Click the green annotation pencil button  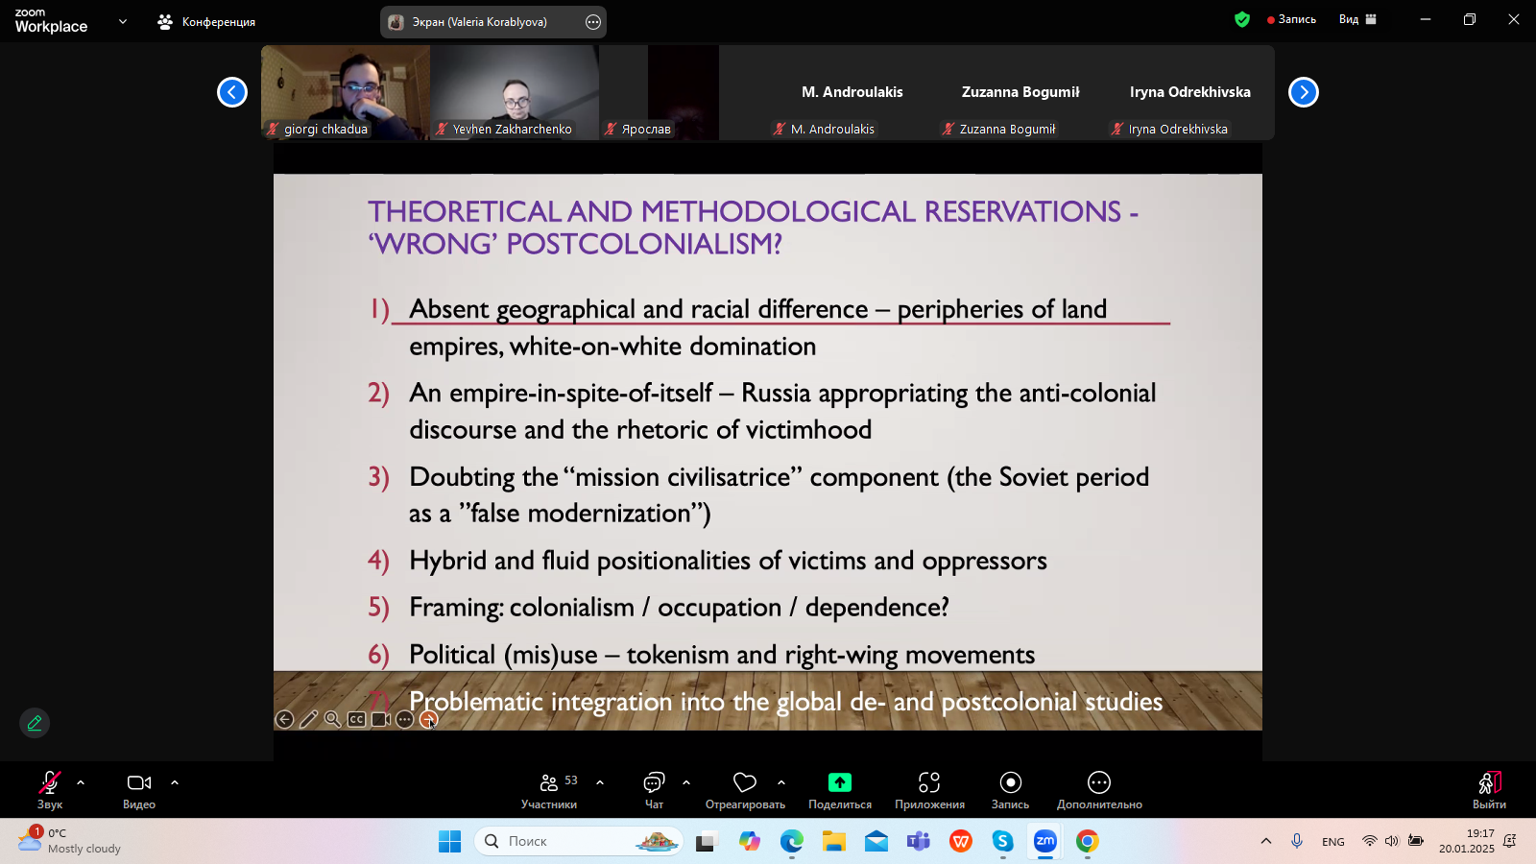(35, 723)
